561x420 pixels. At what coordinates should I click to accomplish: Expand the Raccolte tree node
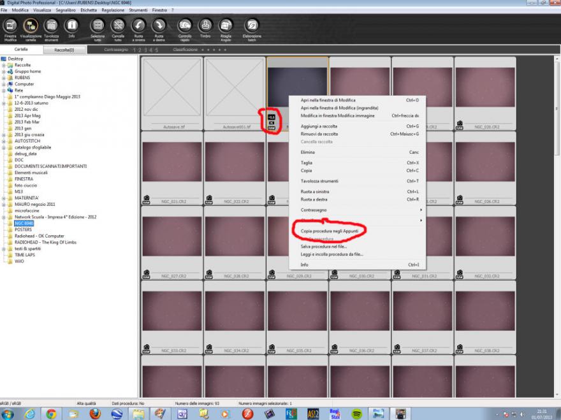tap(3, 65)
